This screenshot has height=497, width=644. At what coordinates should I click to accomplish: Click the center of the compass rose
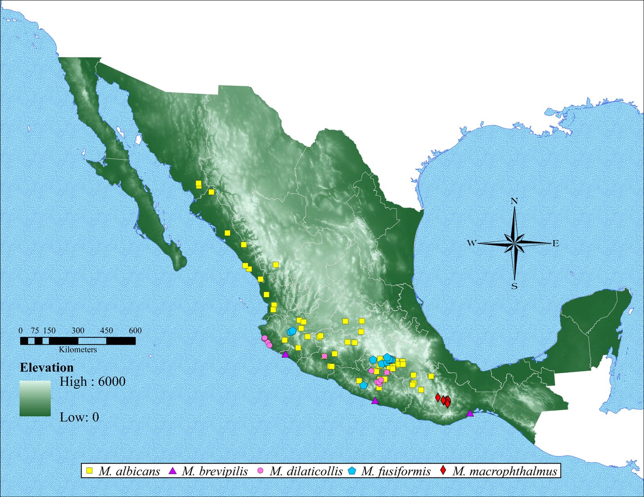514,243
